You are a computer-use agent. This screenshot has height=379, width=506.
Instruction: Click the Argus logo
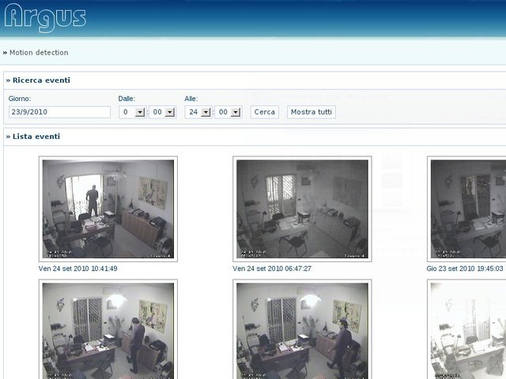pos(45,17)
